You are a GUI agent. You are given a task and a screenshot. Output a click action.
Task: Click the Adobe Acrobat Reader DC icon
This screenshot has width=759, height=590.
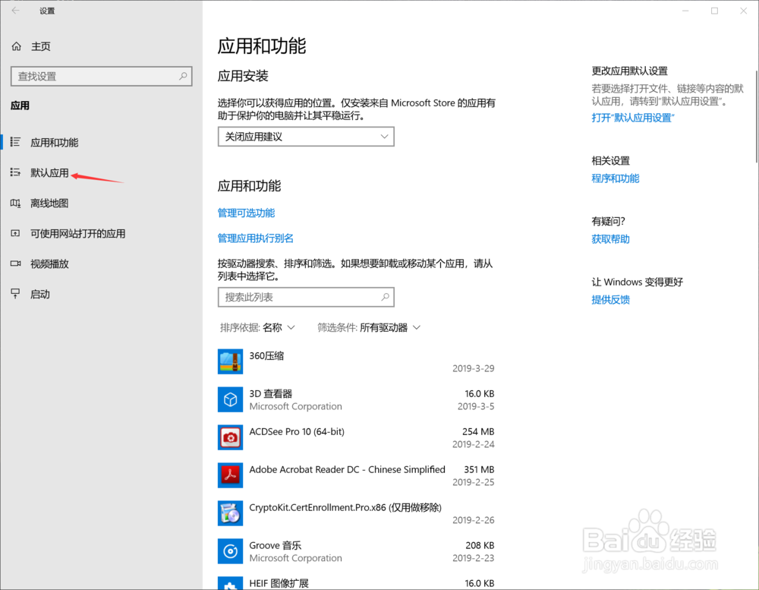click(x=230, y=475)
